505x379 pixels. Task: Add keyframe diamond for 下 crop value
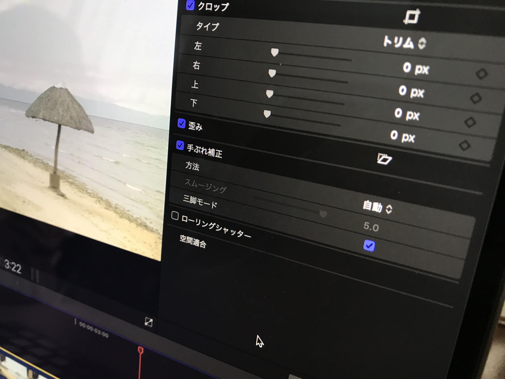(464, 145)
